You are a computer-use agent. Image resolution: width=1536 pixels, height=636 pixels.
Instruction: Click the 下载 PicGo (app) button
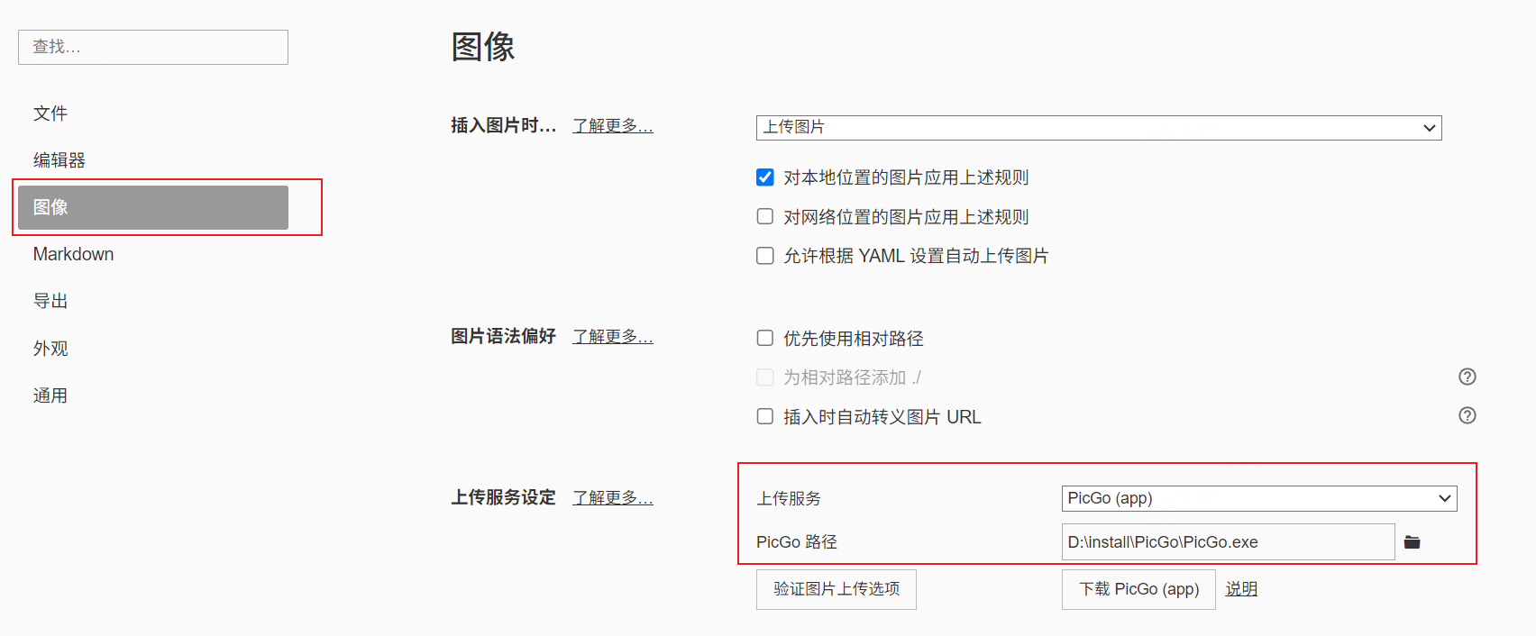[1138, 589]
